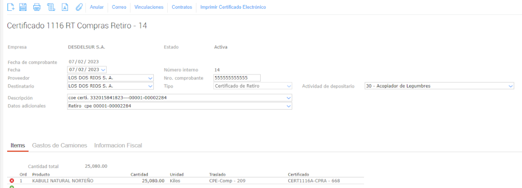Click the printer icon in the toolbar
The image size is (522, 188).
[37, 7]
